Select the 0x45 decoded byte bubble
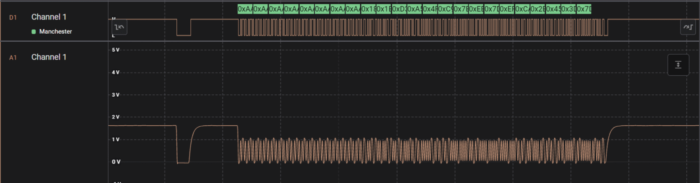This screenshot has width=700, height=183. [x=553, y=9]
